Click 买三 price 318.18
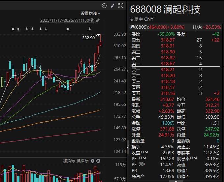 pyautogui.click(x=168, y=81)
